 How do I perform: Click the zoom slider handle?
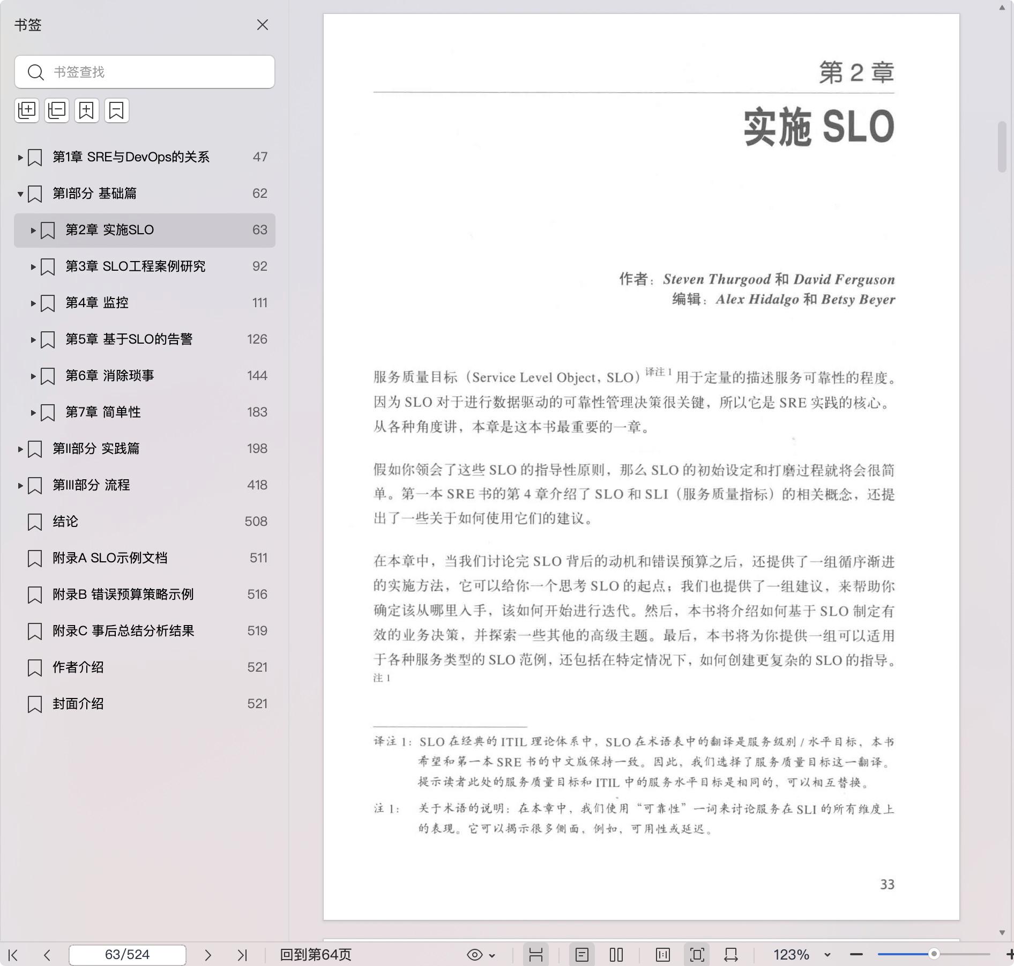click(934, 954)
